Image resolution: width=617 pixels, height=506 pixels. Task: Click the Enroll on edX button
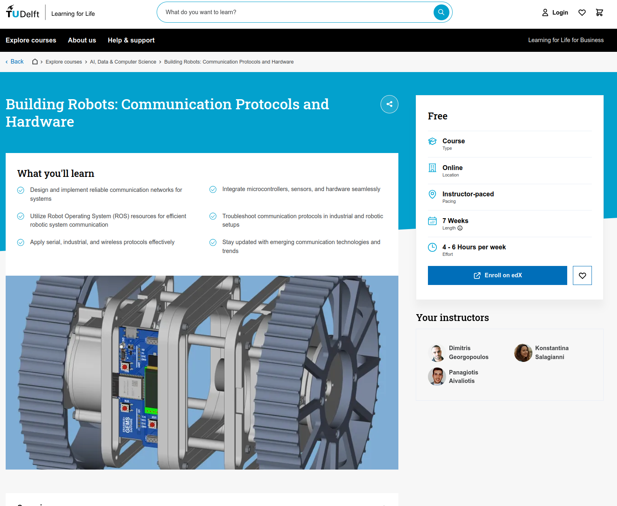coord(497,275)
